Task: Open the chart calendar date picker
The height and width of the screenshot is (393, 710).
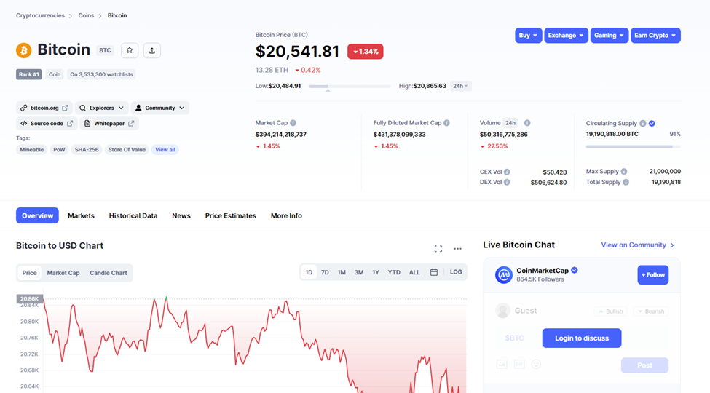Action: point(434,272)
